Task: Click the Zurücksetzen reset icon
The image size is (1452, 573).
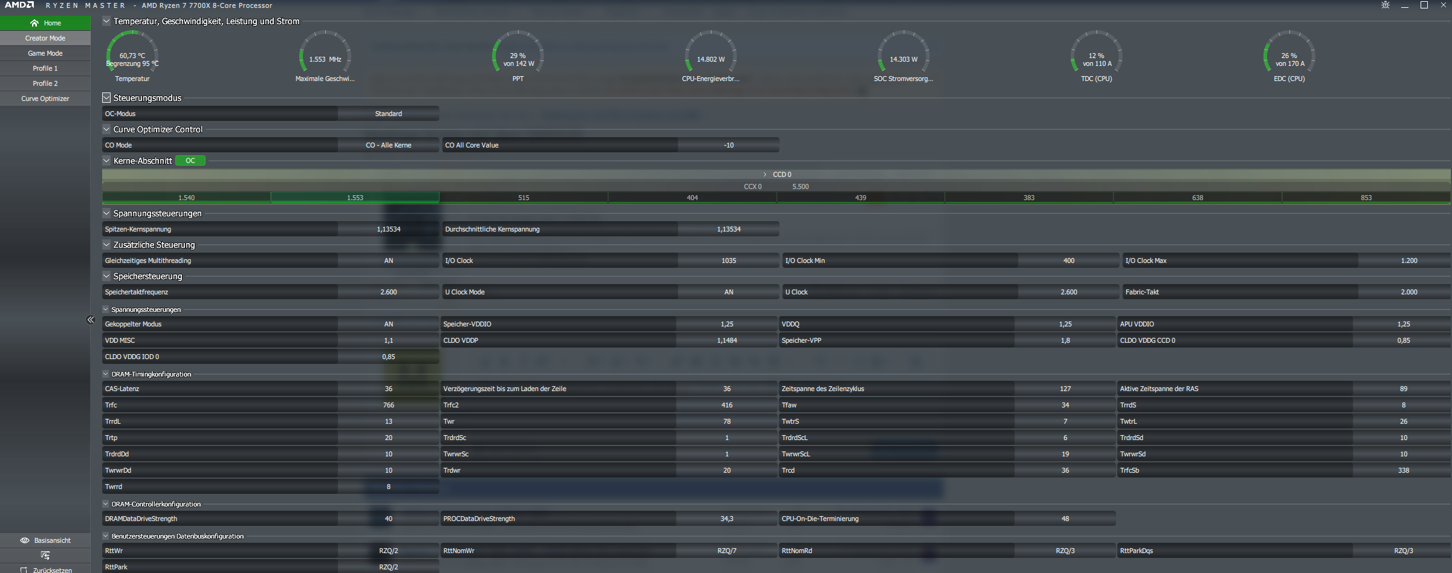Action: pyautogui.click(x=24, y=570)
